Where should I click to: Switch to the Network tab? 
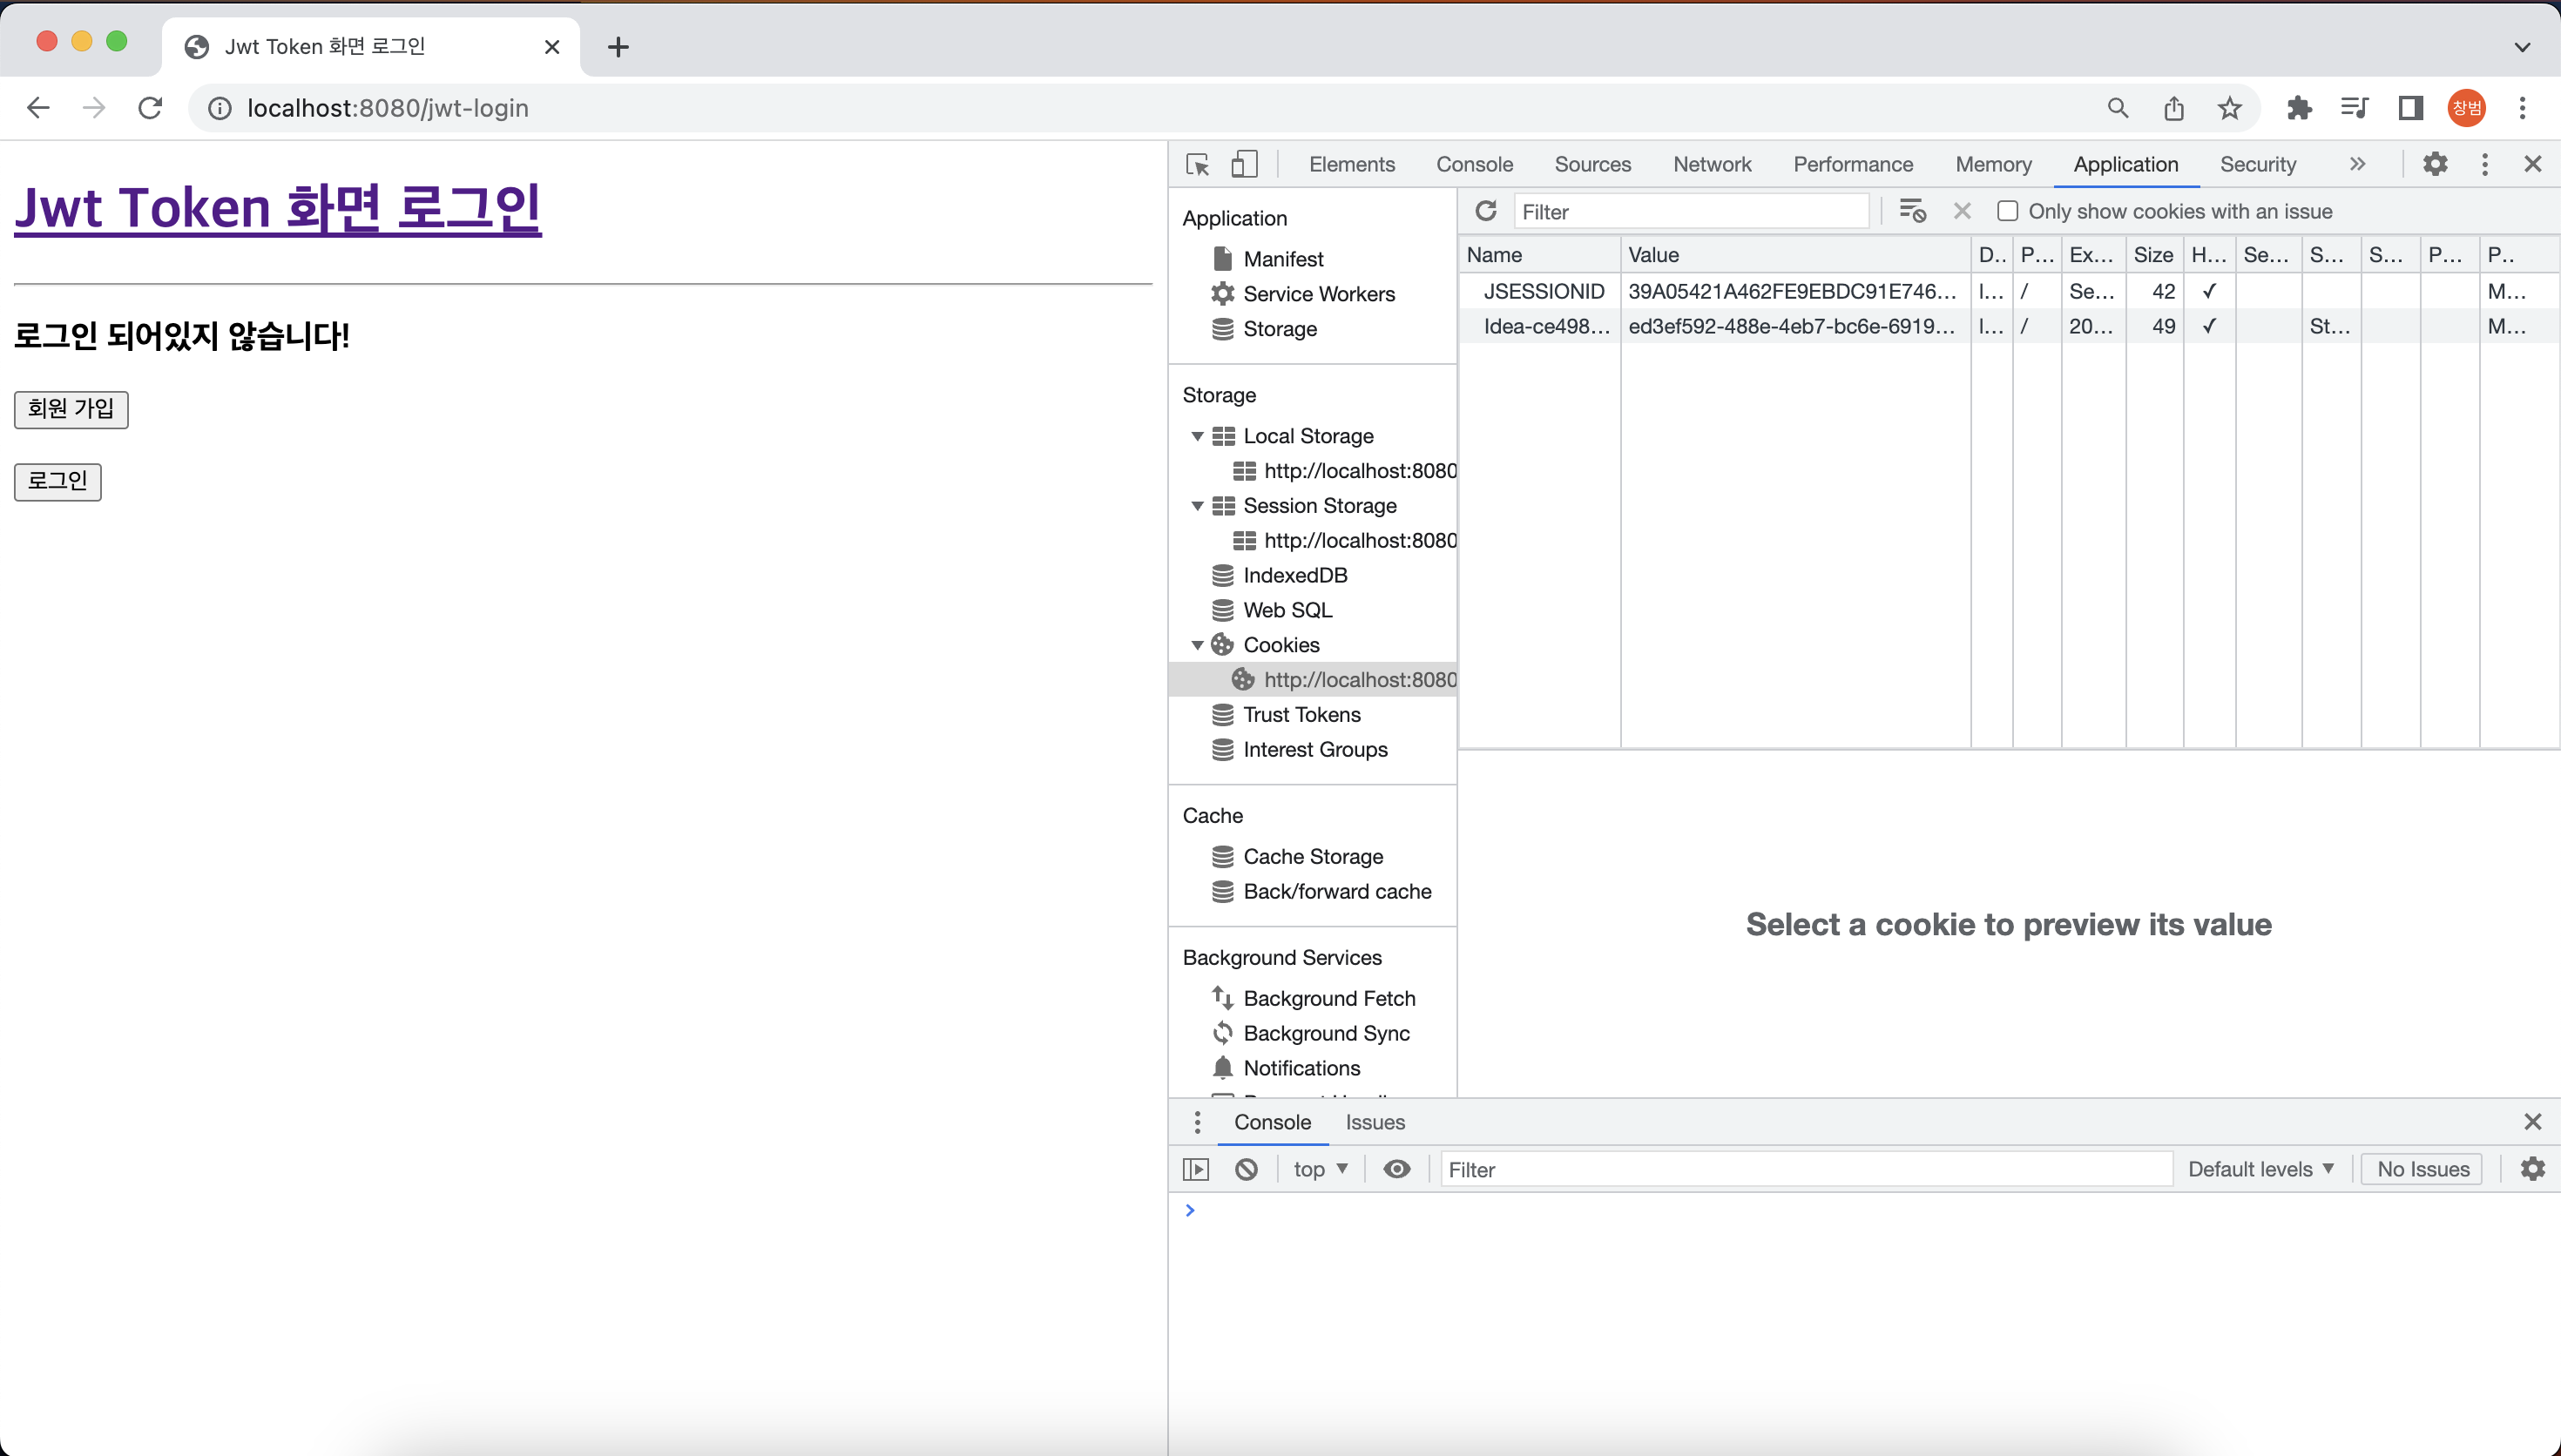pos(1711,164)
